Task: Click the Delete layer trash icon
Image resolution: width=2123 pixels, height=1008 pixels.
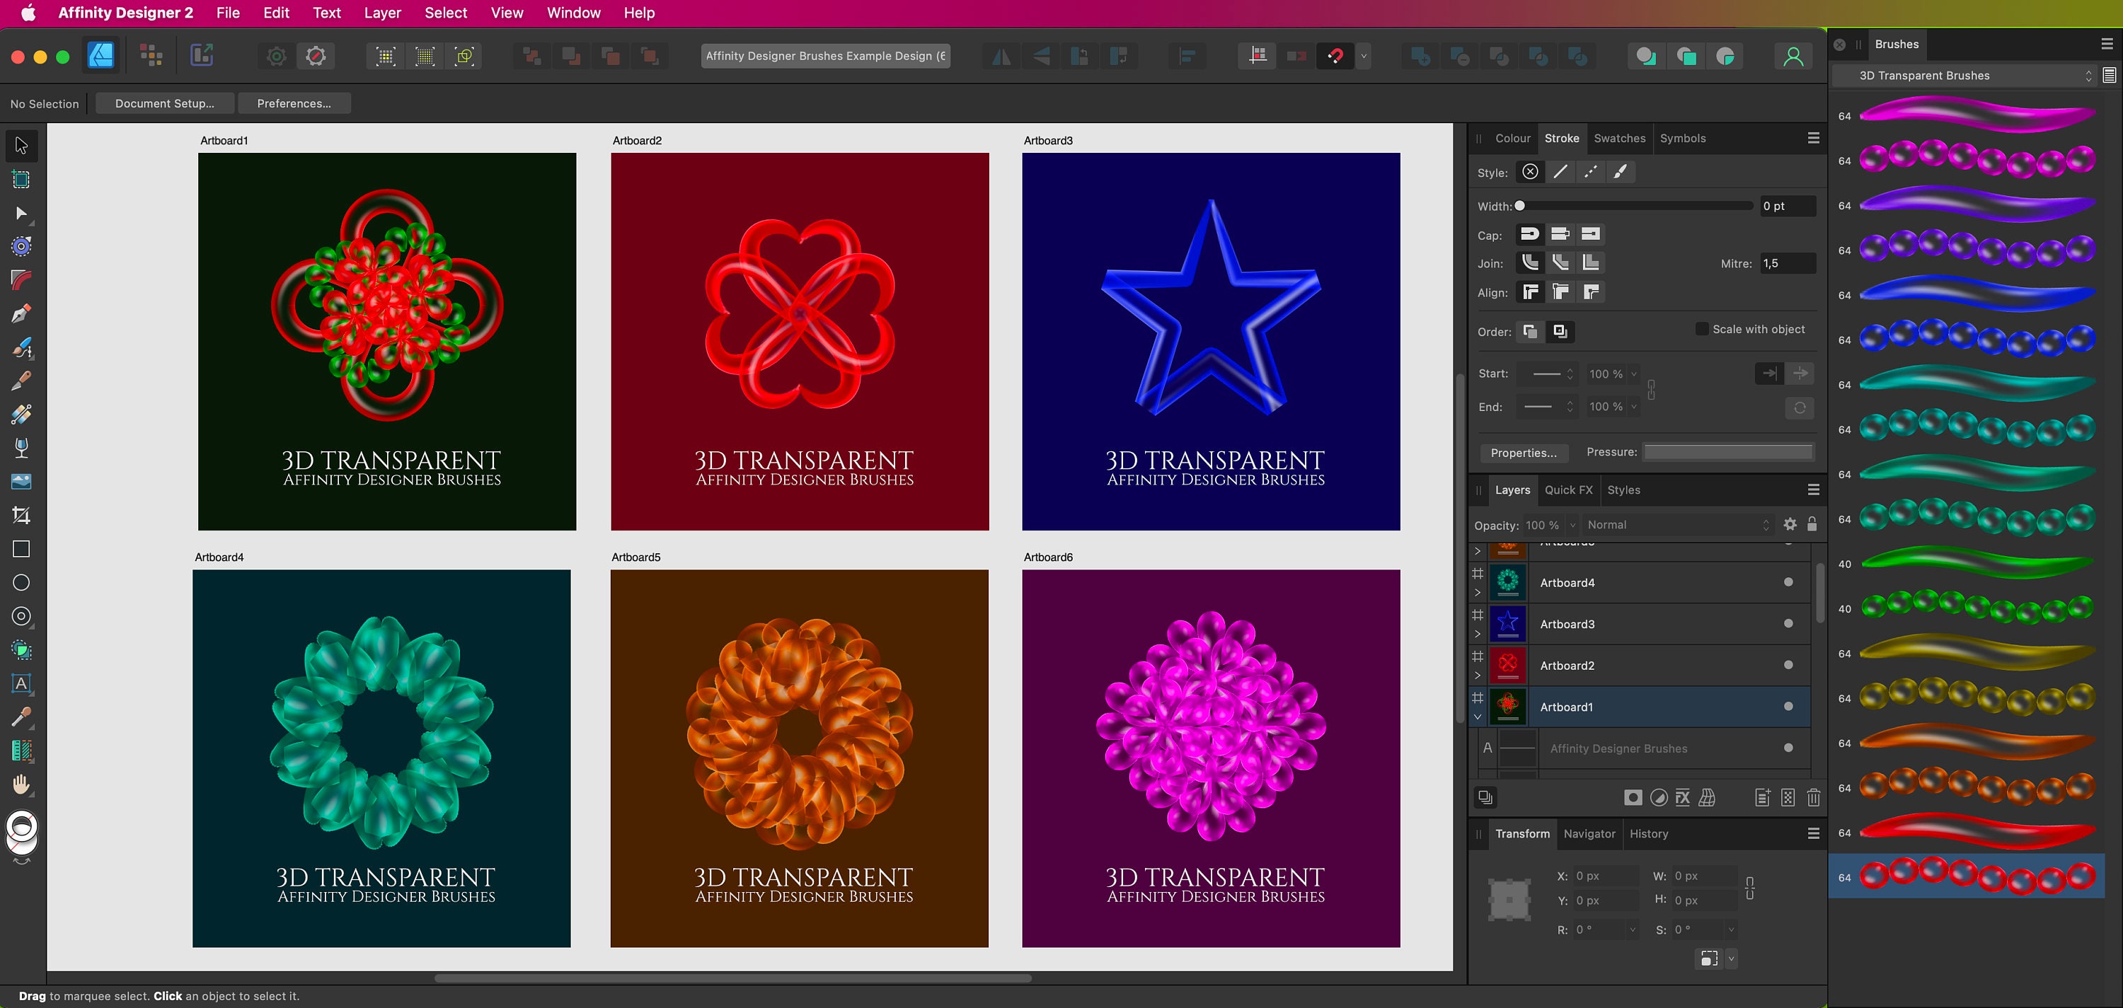Action: [x=1814, y=797]
